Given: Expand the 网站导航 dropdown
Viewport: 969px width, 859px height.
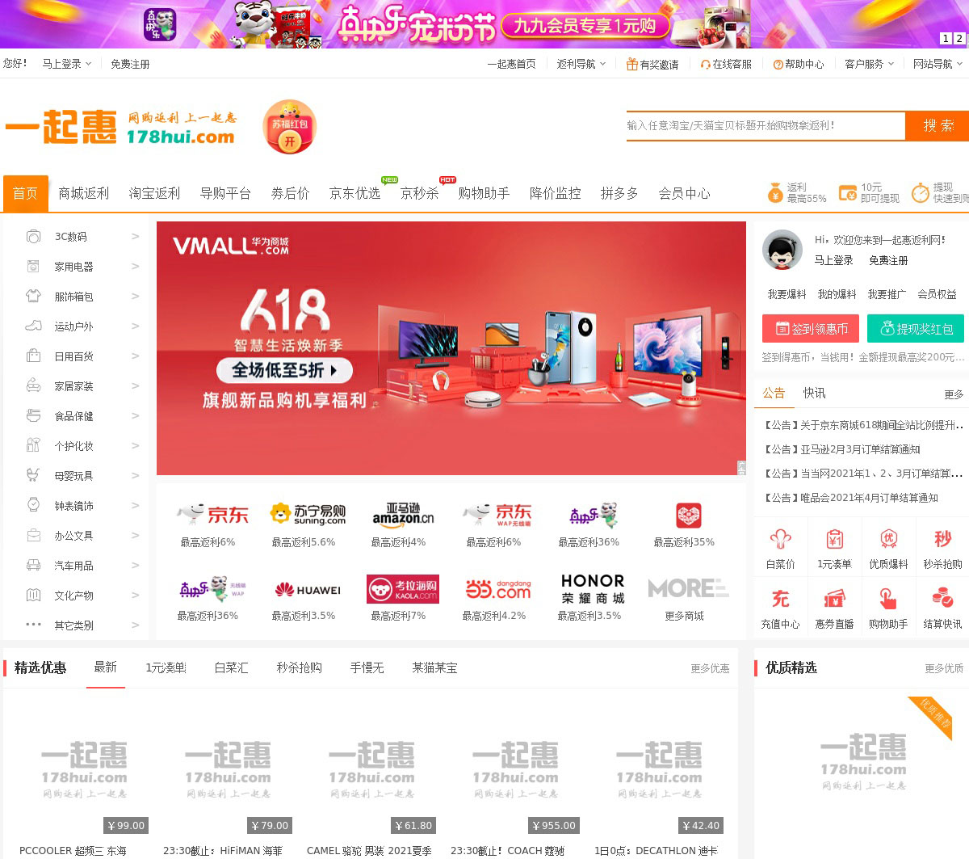Looking at the screenshot, I should pyautogui.click(x=938, y=64).
